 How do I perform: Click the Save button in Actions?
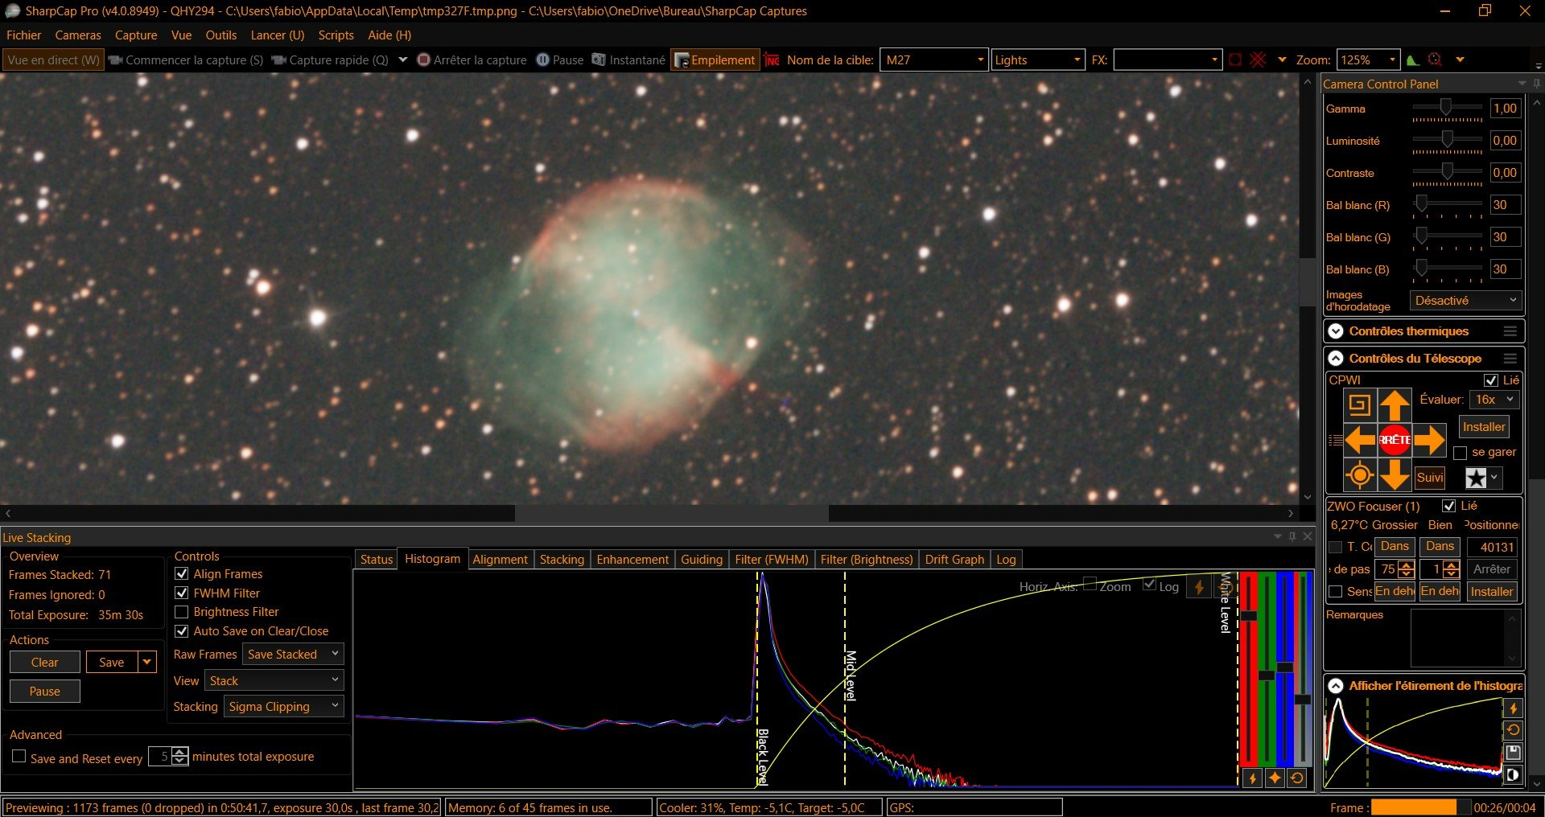pos(112,662)
